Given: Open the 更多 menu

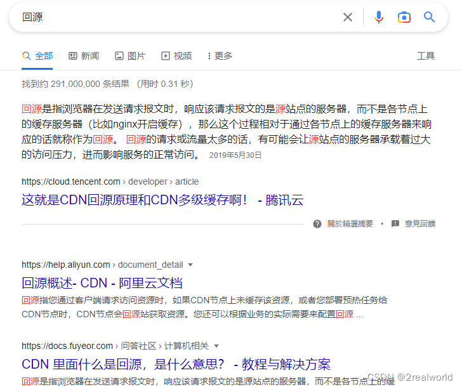Looking at the screenshot, I should tap(220, 56).
